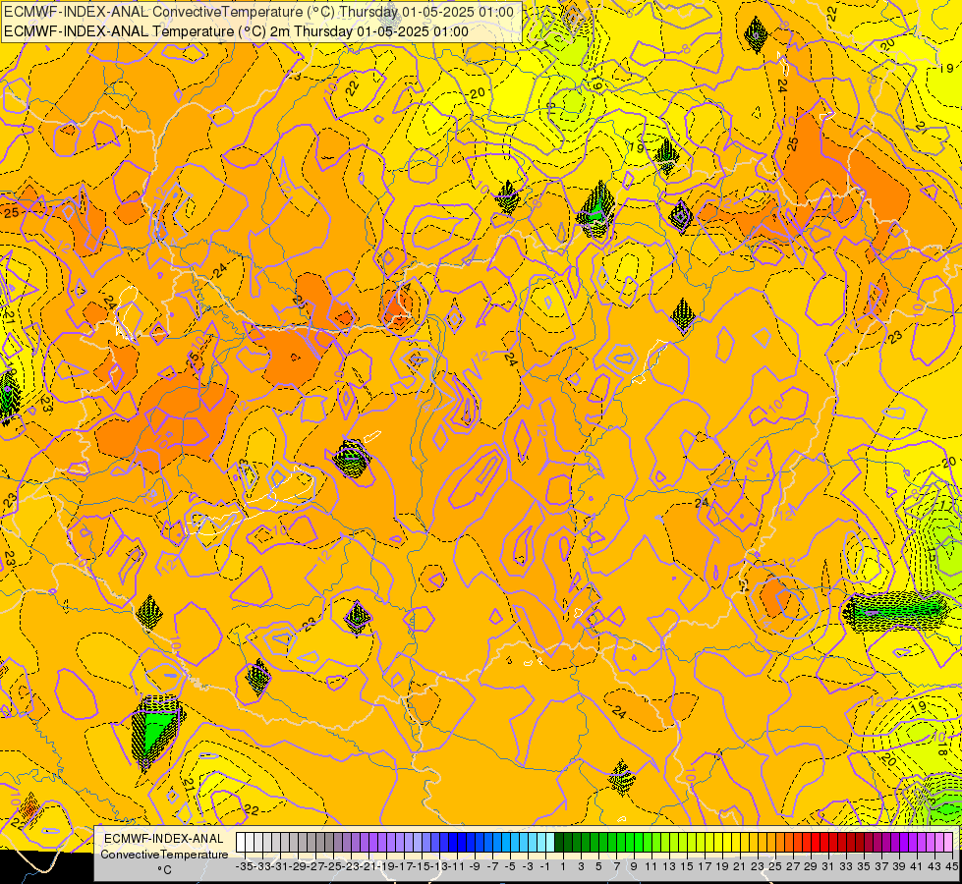
Task: Click the '39' legend scale value
Action: point(899,867)
